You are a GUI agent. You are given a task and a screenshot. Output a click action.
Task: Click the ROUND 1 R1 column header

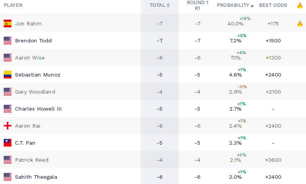pos(197,5)
